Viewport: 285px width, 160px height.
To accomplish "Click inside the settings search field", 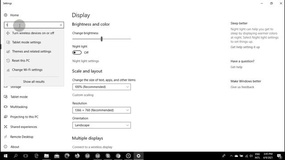I will tap(34, 25).
